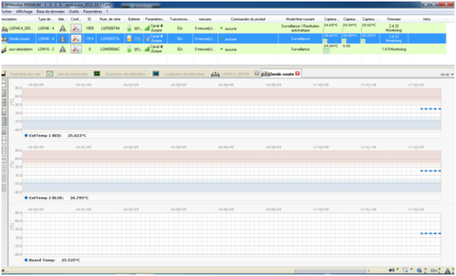Switch to the Liste de commandes tab

[72, 74]
